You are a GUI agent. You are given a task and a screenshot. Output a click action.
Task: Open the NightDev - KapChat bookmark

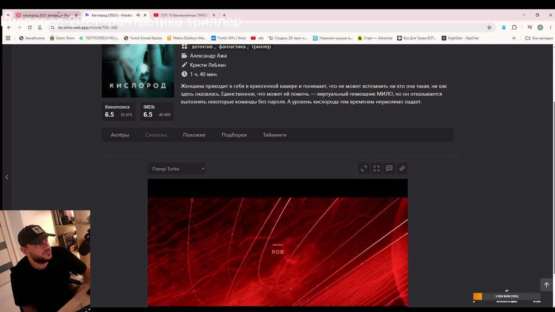(x=460, y=38)
